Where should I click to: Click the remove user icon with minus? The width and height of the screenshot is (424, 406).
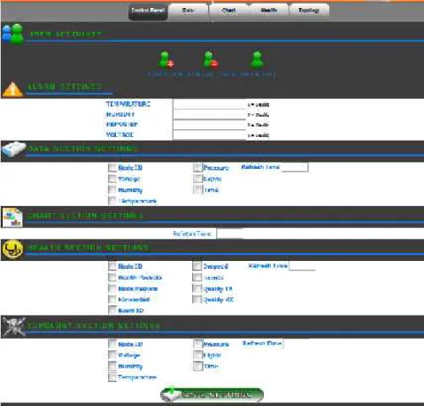coord(211,60)
